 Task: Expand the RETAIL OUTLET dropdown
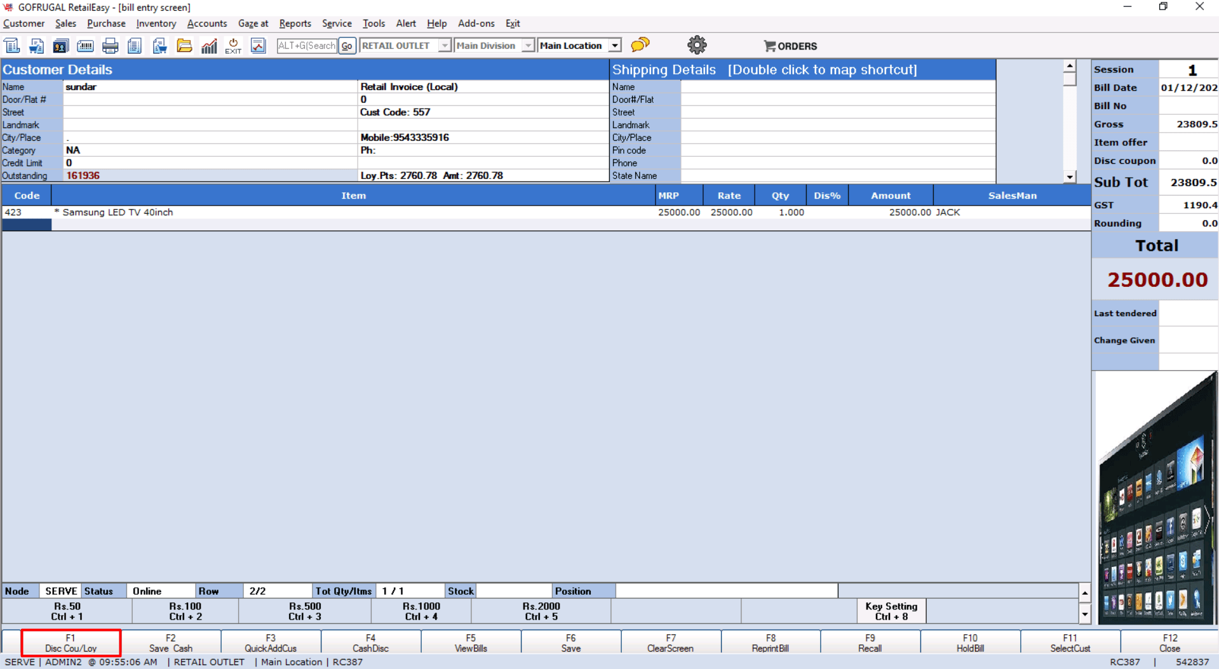tap(444, 46)
